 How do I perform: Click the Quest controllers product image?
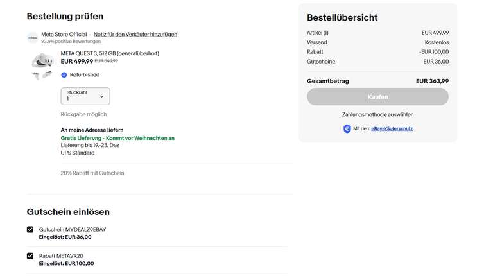coord(43,76)
